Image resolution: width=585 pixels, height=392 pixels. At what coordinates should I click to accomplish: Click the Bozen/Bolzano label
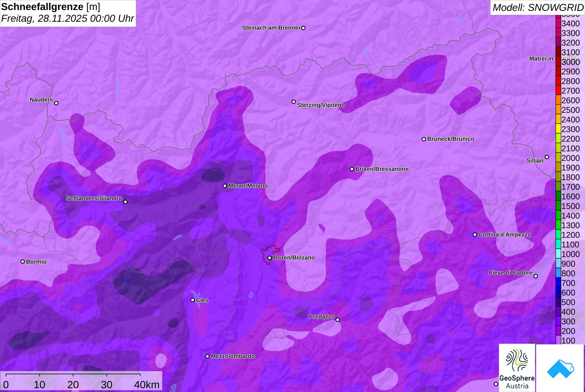click(x=294, y=258)
